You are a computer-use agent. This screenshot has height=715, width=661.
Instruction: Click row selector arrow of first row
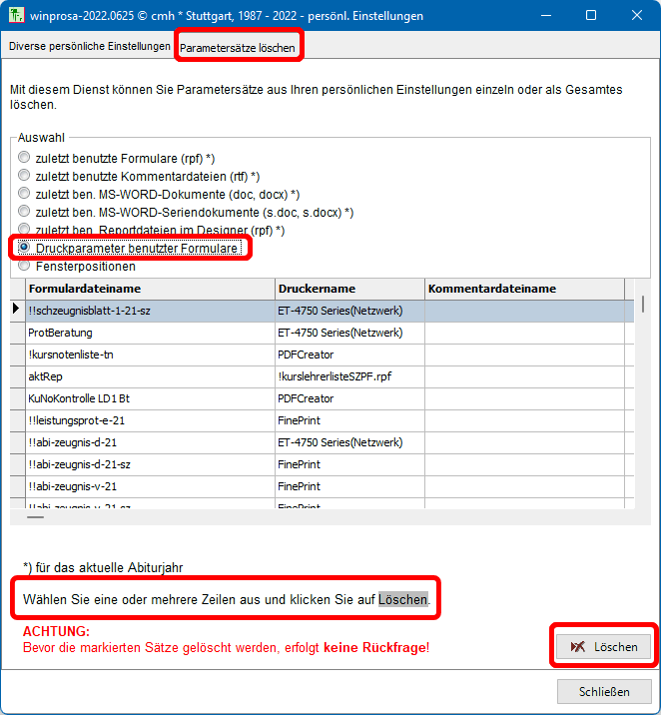pos(16,311)
